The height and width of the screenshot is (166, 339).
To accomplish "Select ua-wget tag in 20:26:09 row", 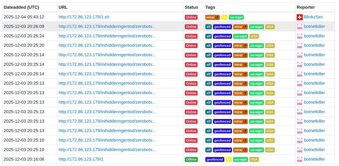I will coord(257,27).
